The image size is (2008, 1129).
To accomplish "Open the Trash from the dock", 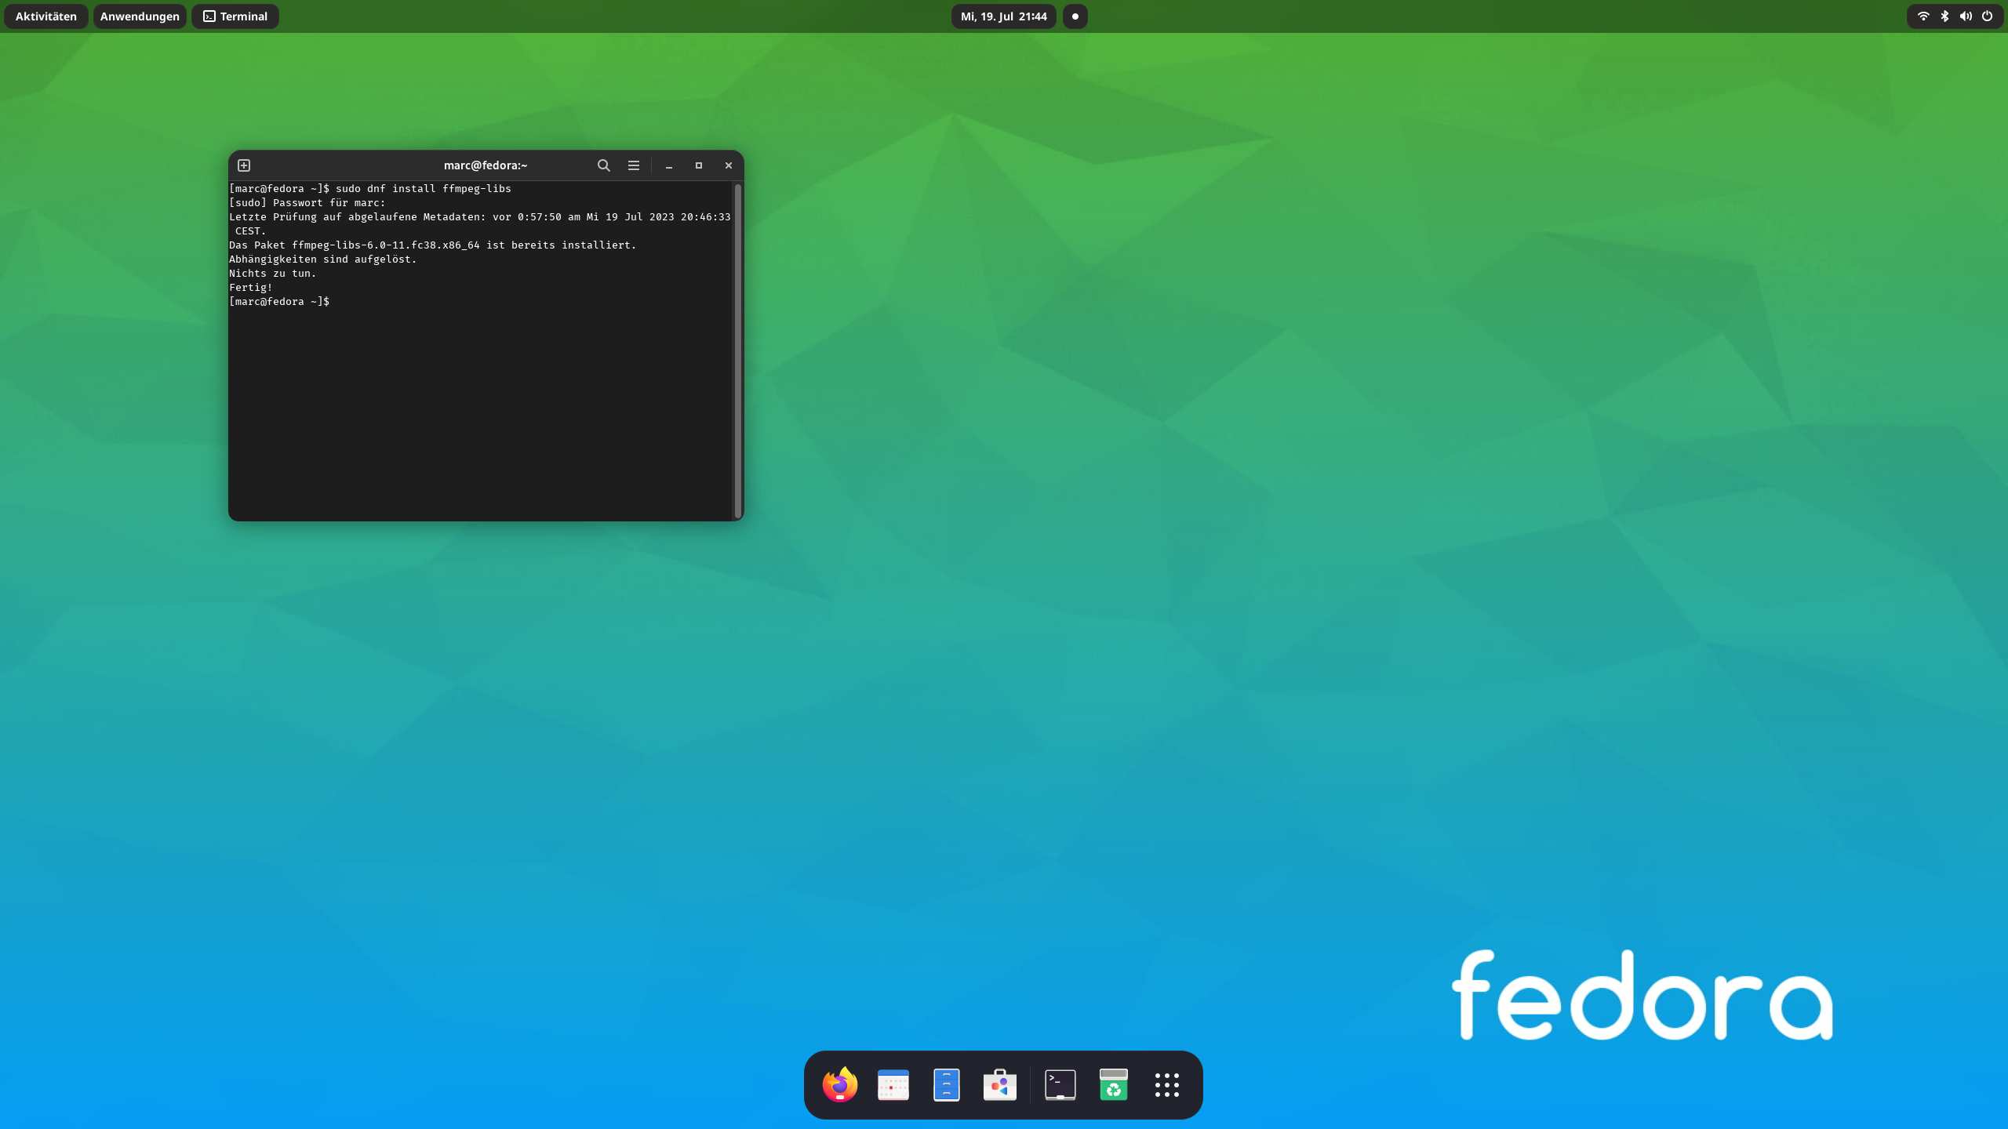I will coord(1114,1085).
